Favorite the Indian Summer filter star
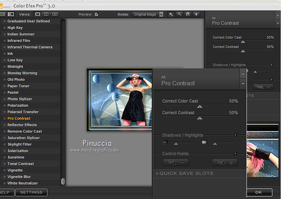 [4, 34]
